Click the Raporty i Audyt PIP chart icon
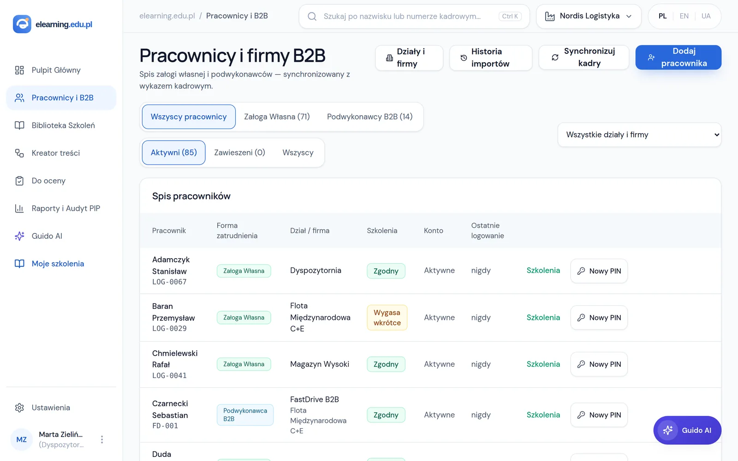Image resolution: width=738 pixels, height=461 pixels. [19, 208]
